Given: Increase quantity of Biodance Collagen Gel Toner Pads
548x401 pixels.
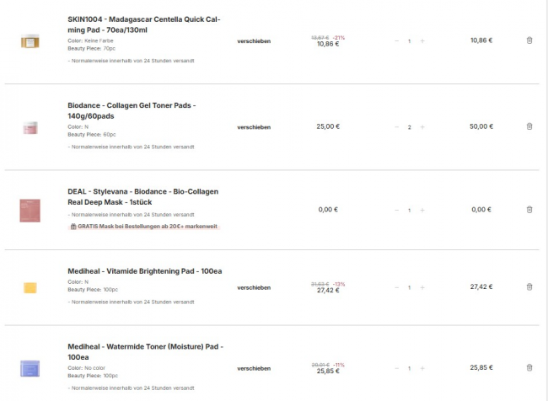Looking at the screenshot, I should (422, 126).
